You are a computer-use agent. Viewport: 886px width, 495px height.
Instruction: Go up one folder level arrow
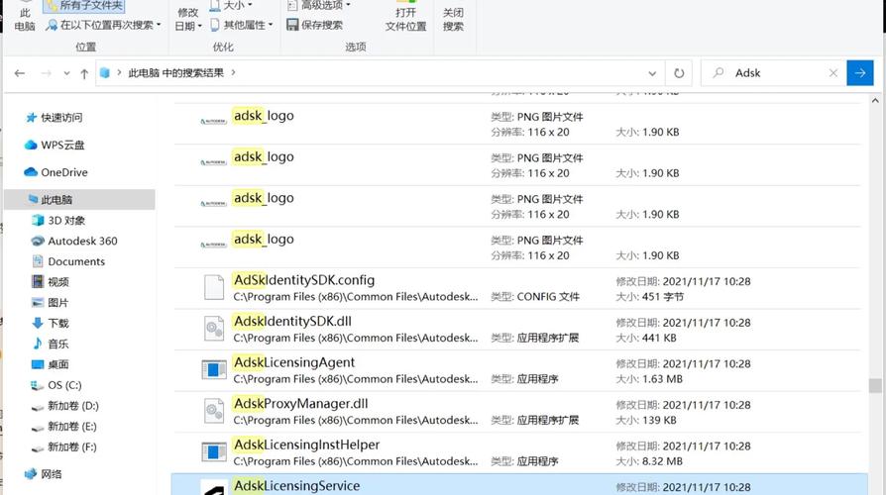coord(84,73)
